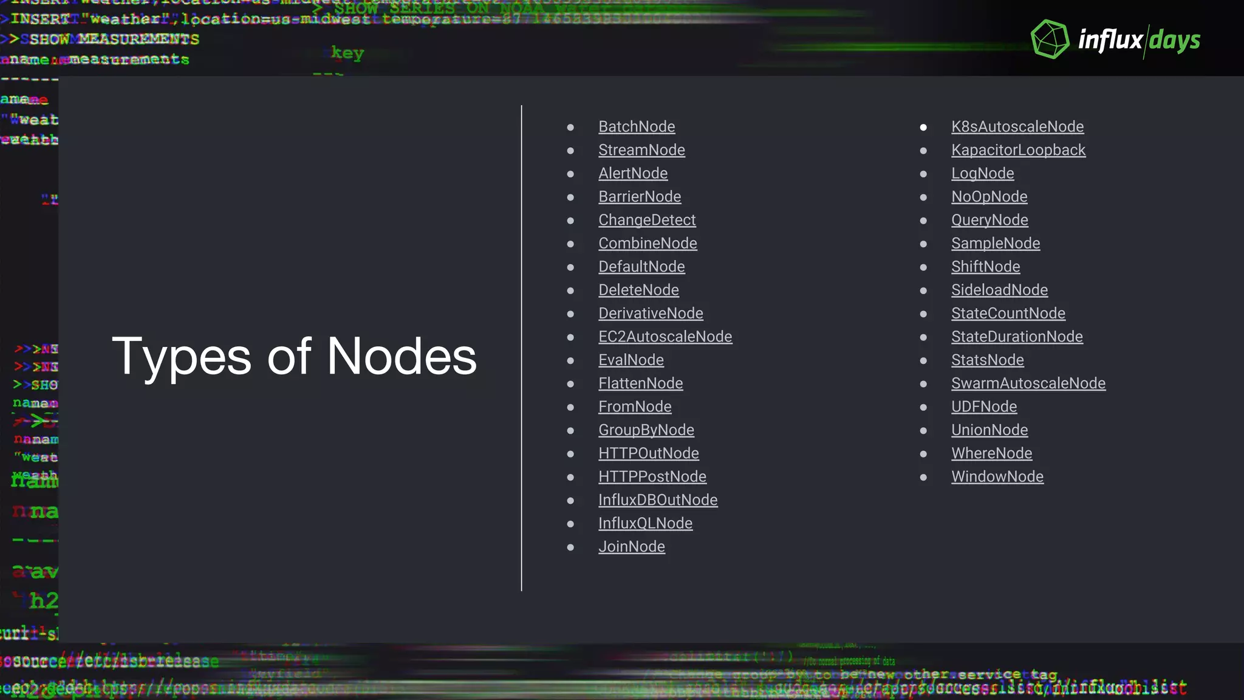Screen dimensions: 1244x700
Task: Open the FromNode link
Action: point(635,407)
